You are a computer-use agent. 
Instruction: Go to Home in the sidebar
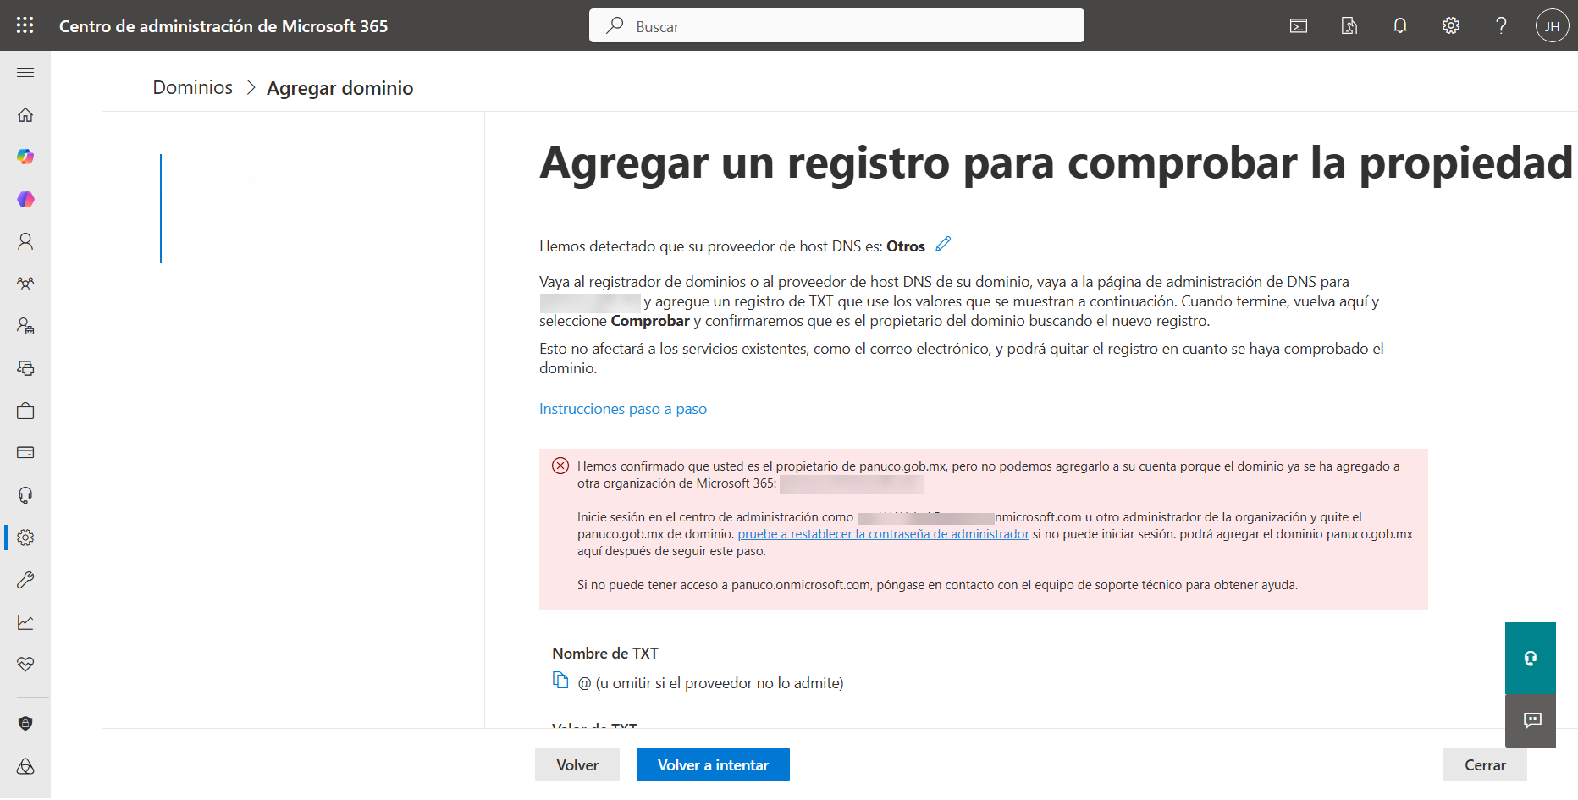pyautogui.click(x=25, y=115)
